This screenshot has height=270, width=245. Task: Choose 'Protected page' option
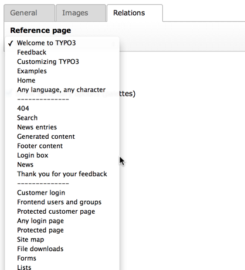(x=62, y=230)
